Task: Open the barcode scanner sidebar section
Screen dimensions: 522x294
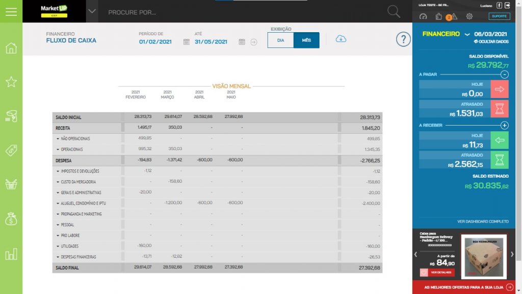Action: pos(11,116)
